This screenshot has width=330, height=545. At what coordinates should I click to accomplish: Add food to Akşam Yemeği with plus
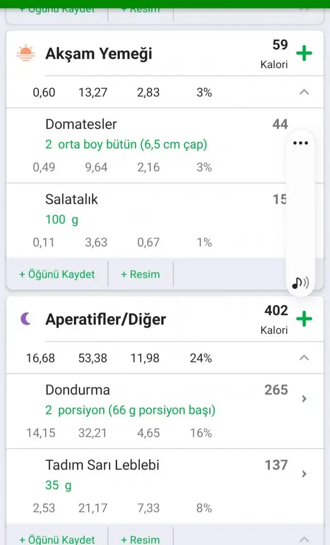[x=304, y=54]
